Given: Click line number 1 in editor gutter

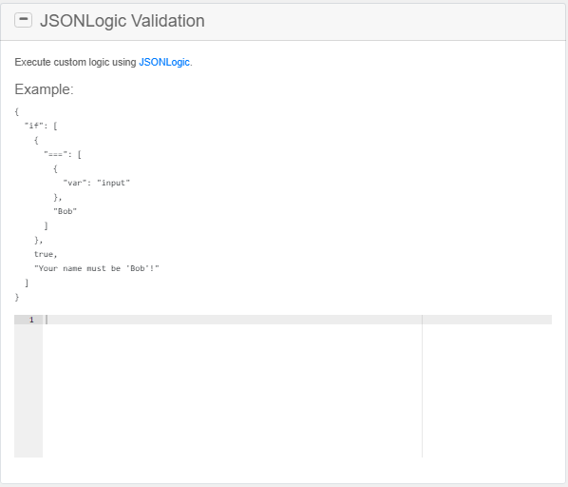Looking at the screenshot, I should coord(31,320).
